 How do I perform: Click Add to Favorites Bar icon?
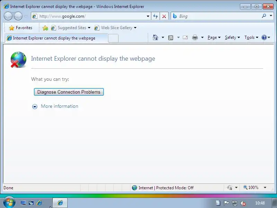click(45, 28)
